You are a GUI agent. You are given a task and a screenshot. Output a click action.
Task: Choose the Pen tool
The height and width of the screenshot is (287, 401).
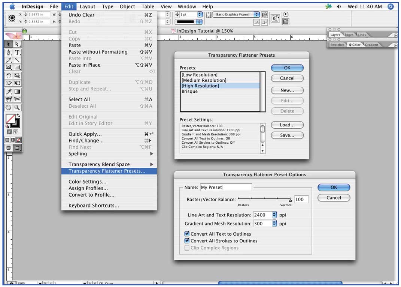pyautogui.click(x=9, y=53)
